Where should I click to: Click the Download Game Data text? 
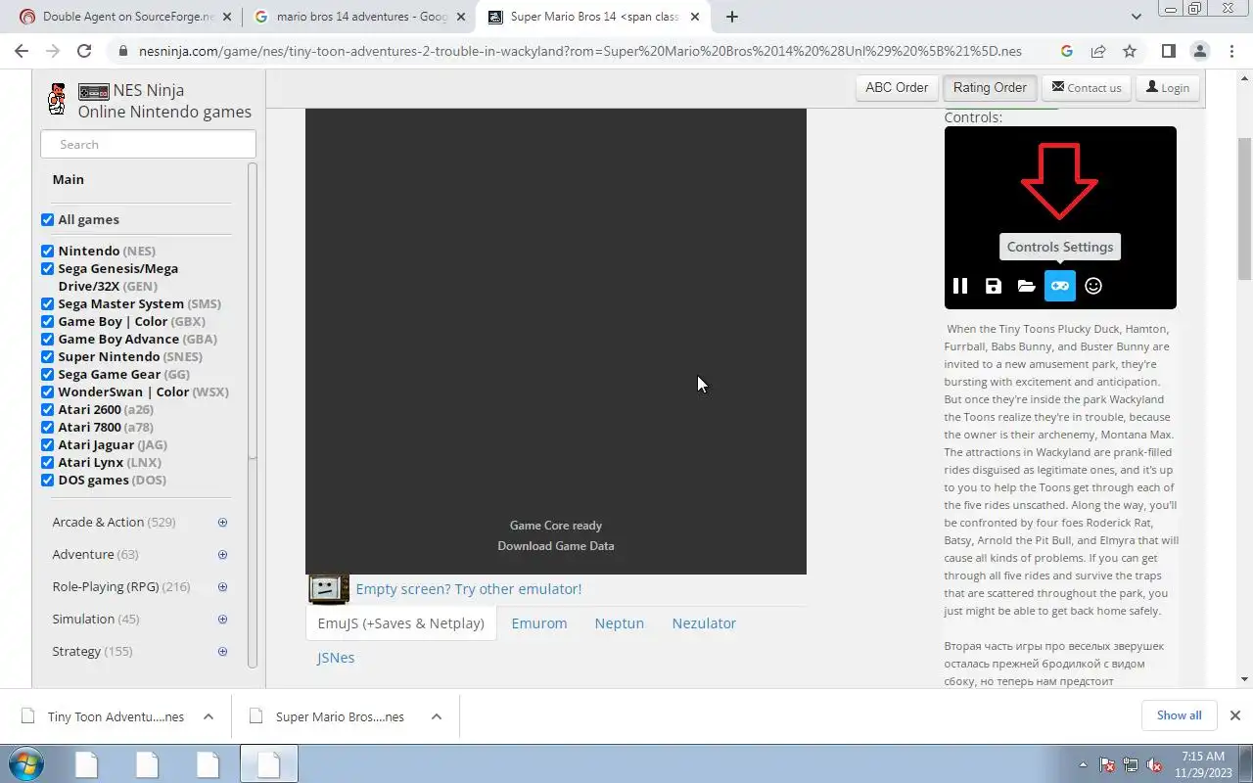tap(556, 546)
